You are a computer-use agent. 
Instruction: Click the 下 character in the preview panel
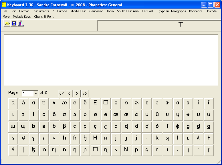click(x=181, y=24)
